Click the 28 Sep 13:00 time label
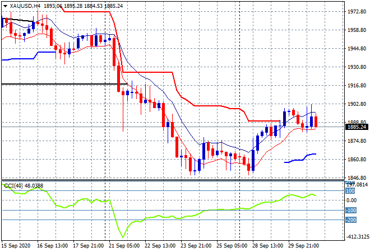370x252 pixels. (267, 246)
